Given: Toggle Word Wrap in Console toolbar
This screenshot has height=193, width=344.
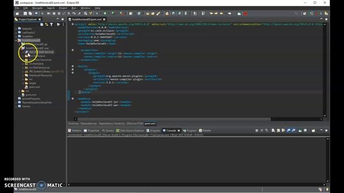Looking at the screenshot, I should (x=283, y=130).
